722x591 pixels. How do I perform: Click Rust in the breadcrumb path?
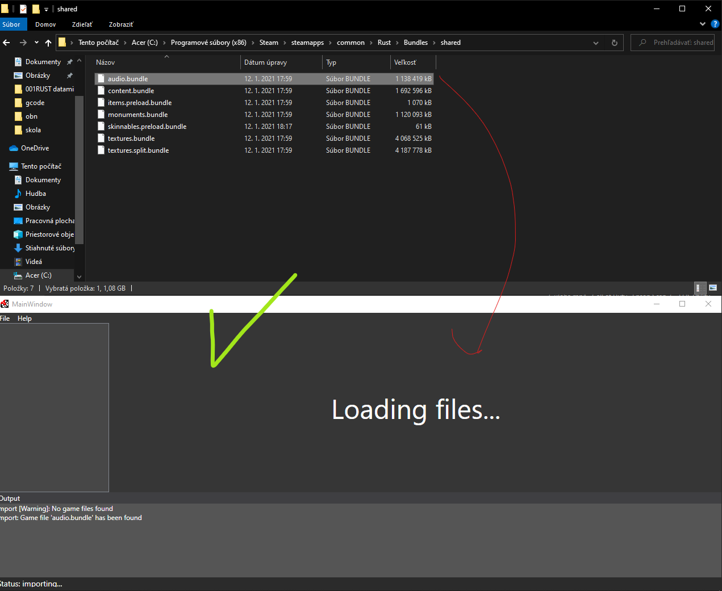(384, 42)
